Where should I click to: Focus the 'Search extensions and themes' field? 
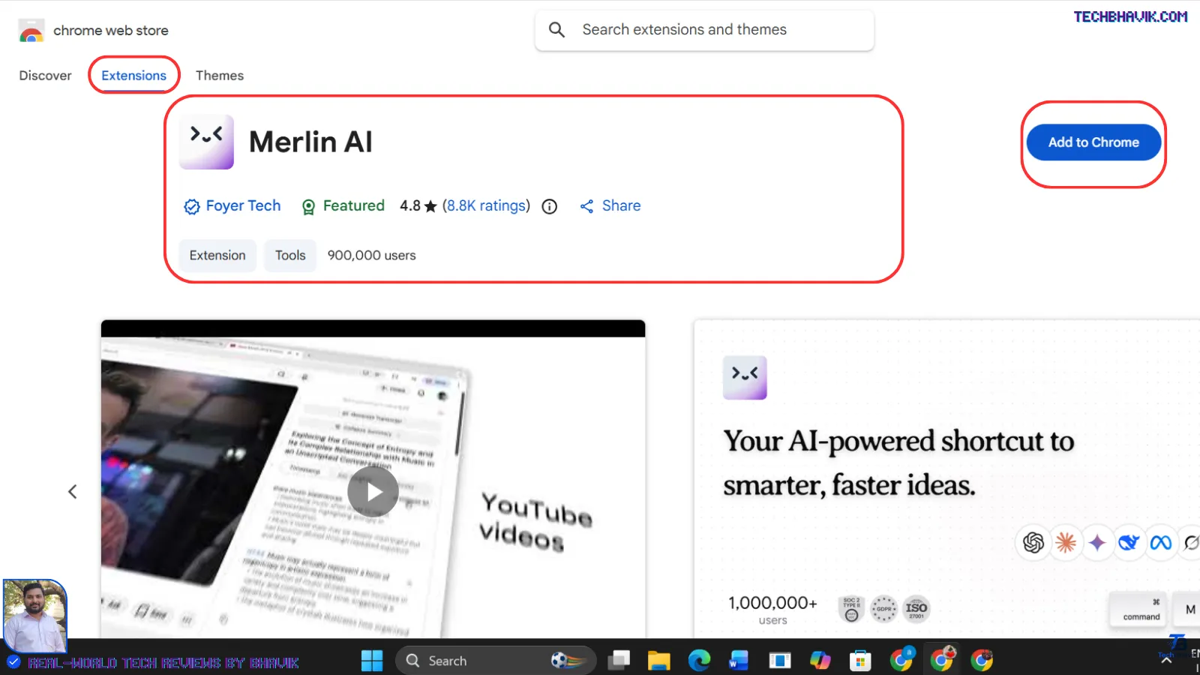704,30
